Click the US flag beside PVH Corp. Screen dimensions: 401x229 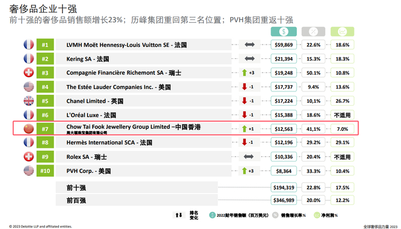click(x=29, y=171)
